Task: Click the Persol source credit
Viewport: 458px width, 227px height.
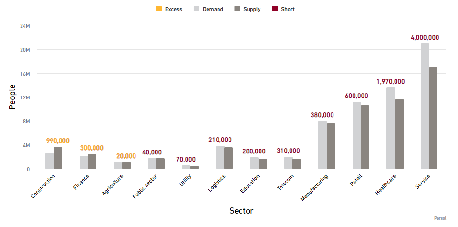Action: coord(440,218)
